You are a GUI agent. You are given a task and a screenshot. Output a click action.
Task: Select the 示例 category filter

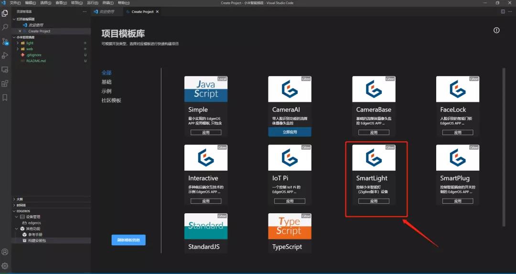click(106, 91)
